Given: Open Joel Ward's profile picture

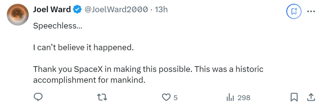Looking at the screenshot, I should [x=18, y=14].
